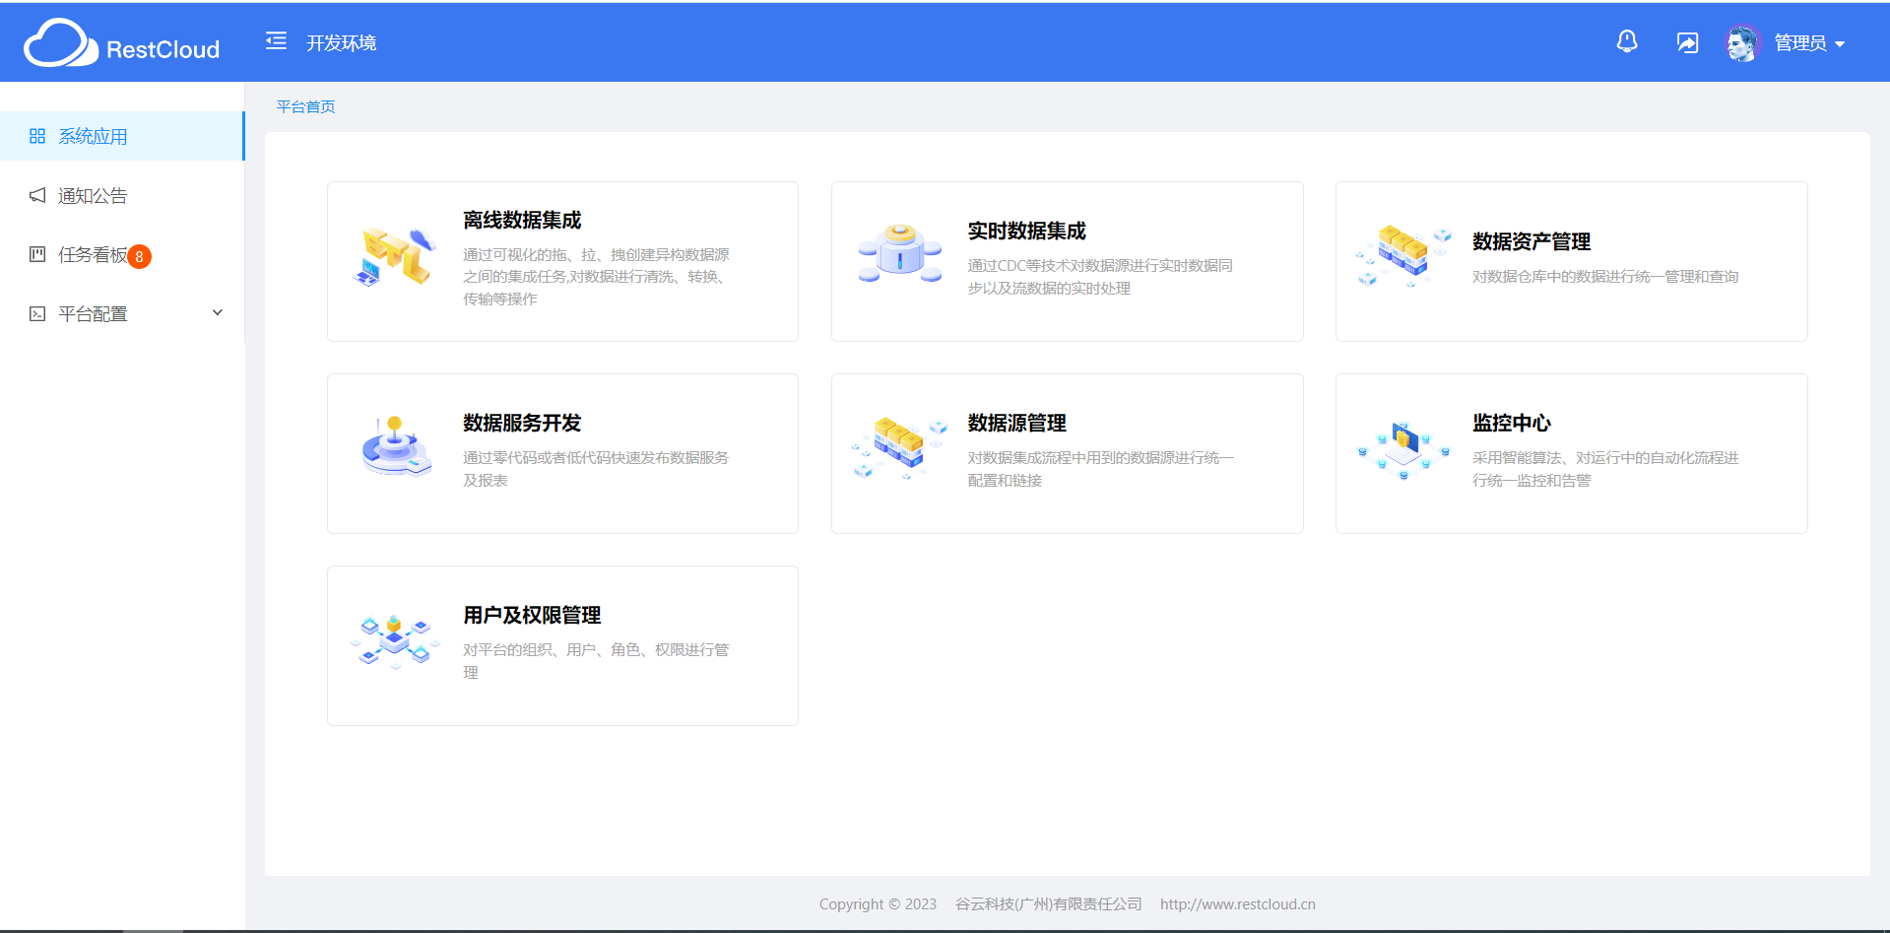This screenshot has height=933, width=1890.
Task: Click the terminal icon beside 平台配置
Action: pyautogui.click(x=37, y=313)
